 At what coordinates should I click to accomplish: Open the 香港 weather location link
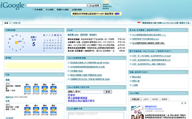pos(8,80)
